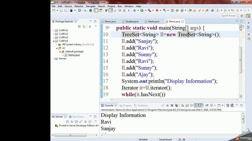Open the File menu
252x141 pixels.
point(54,6)
